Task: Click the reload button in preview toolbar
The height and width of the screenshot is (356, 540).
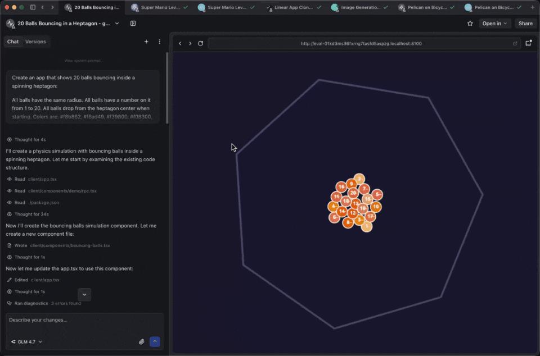Action: coord(200,43)
